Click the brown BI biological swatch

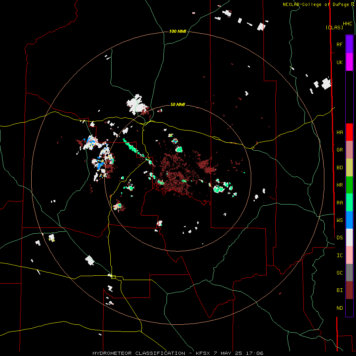point(349,290)
